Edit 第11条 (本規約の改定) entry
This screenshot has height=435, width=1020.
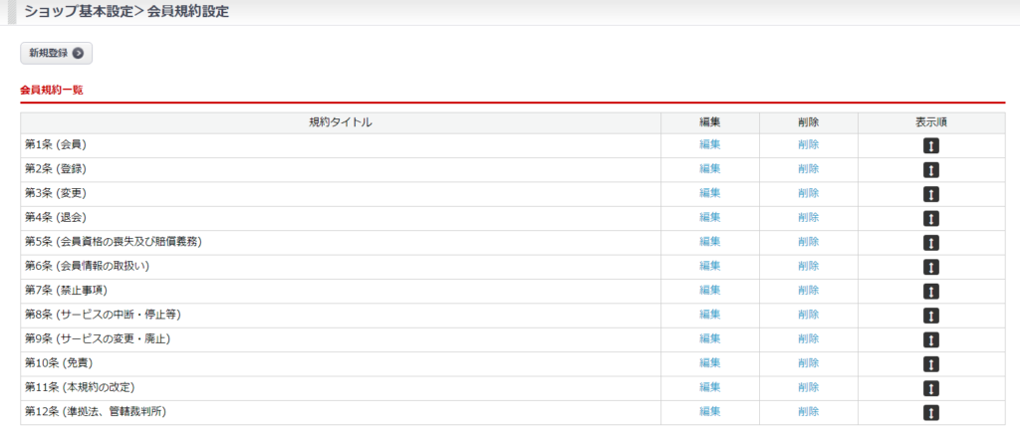pyautogui.click(x=709, y=387)
